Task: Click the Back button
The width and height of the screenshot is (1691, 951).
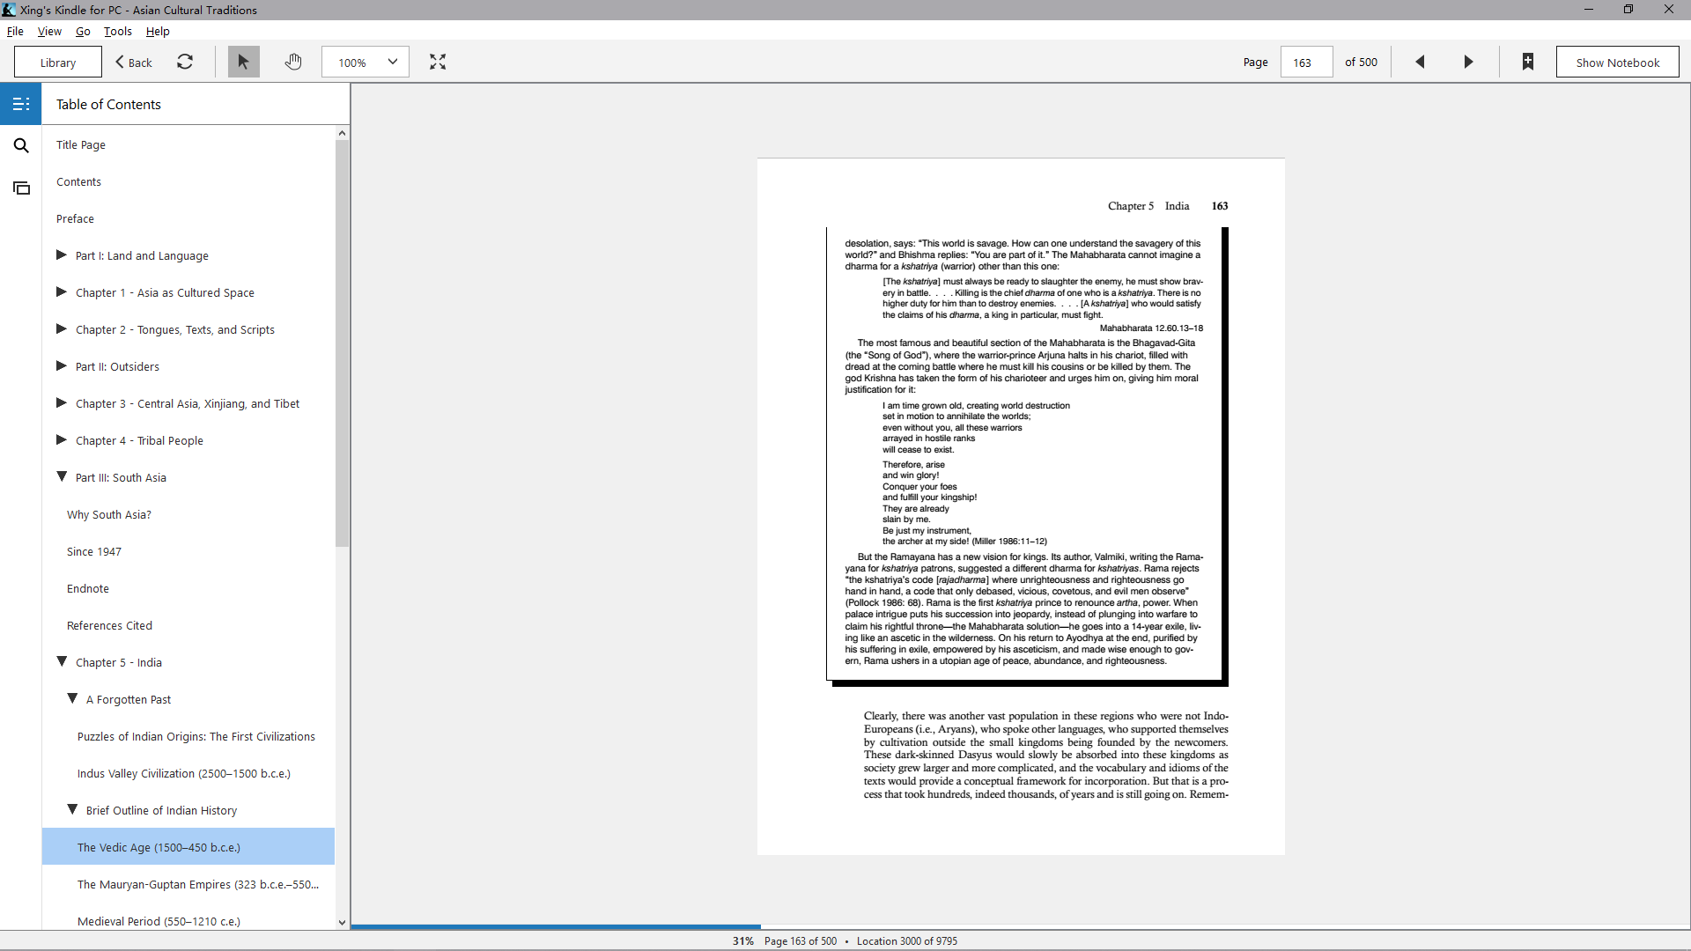Action: click(134, 63)
